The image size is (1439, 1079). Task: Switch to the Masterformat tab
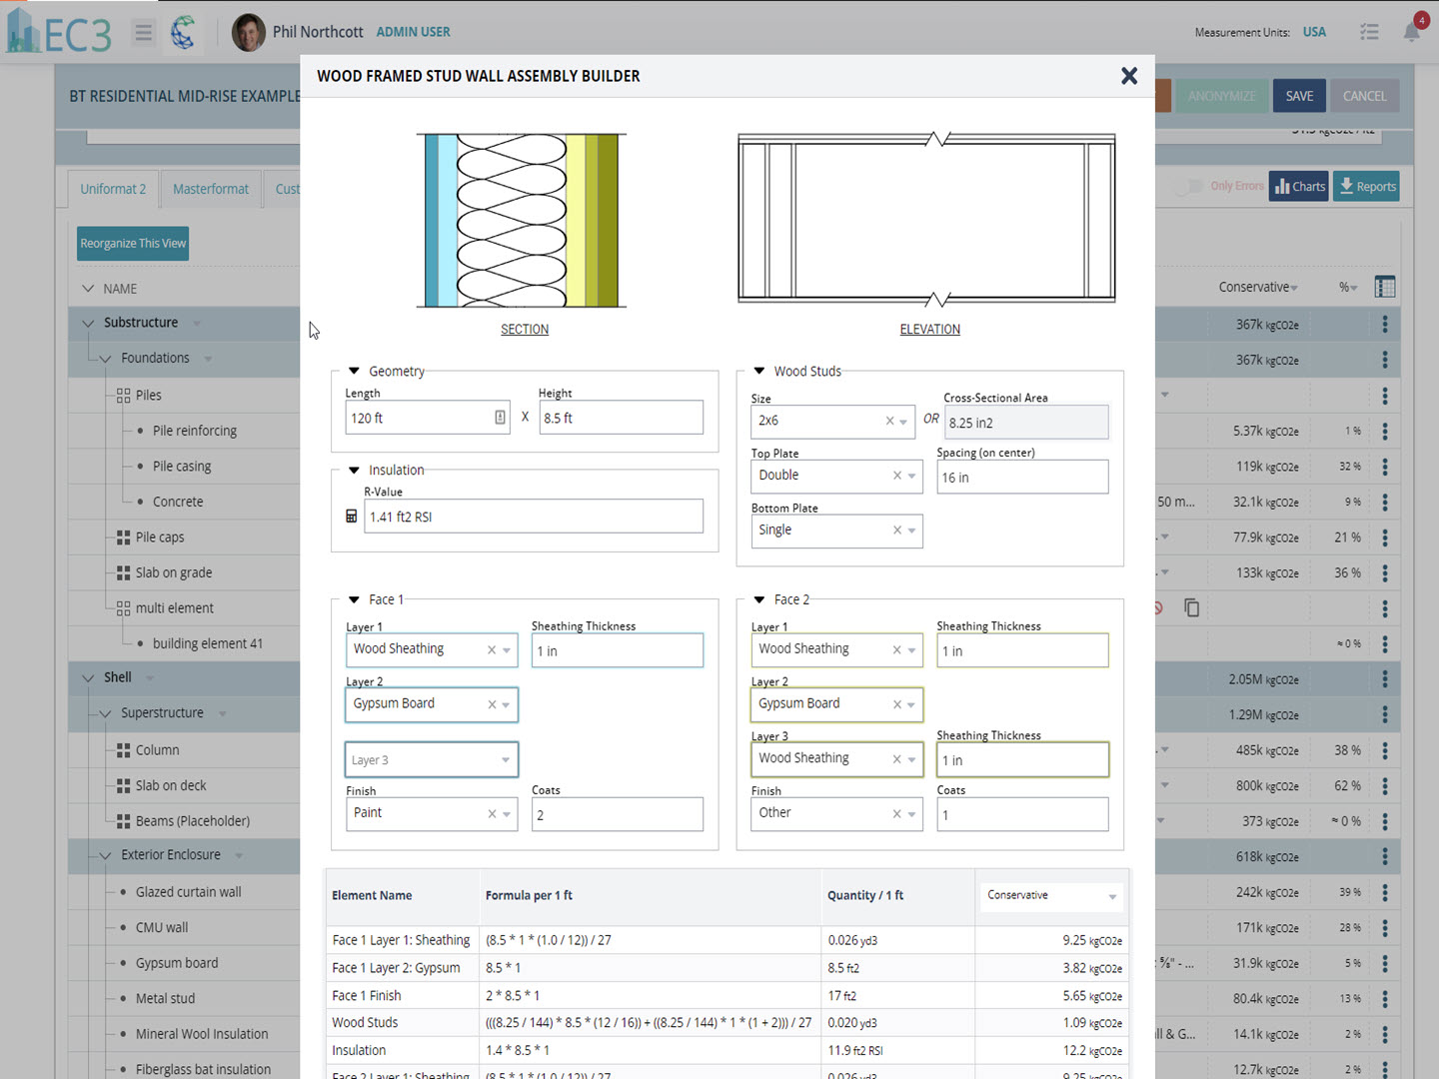coord(211,189)
